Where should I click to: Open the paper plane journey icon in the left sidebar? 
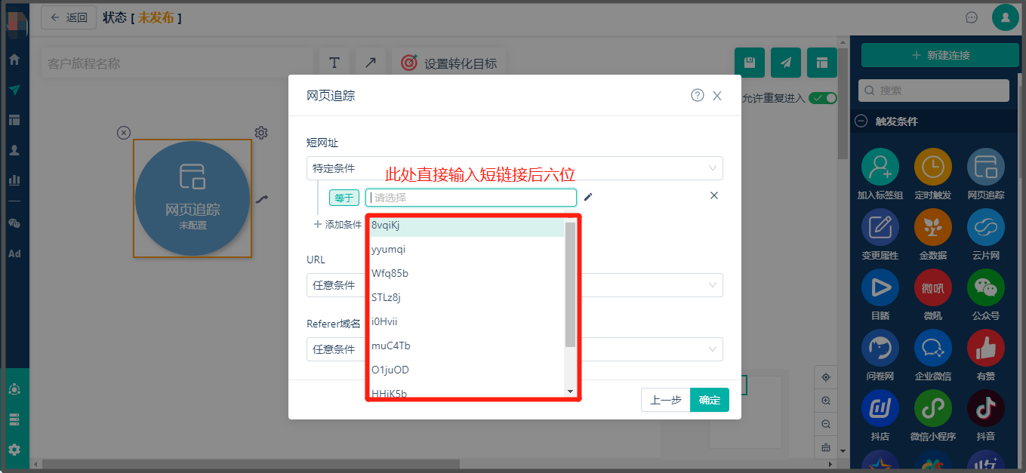coord(14,90)
